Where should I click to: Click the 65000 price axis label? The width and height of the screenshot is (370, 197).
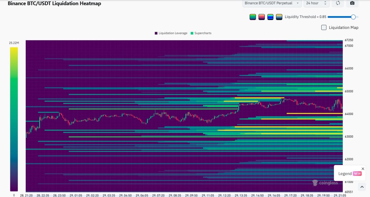pyautogui.click(x=349, y=91)
